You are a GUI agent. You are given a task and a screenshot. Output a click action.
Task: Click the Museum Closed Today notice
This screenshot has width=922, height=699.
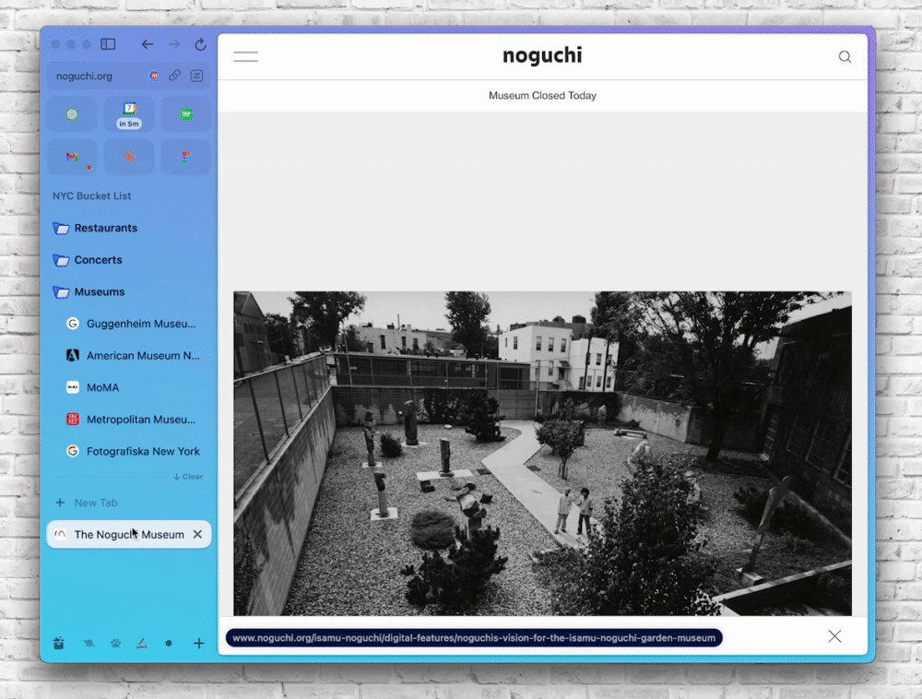point(542,95)
